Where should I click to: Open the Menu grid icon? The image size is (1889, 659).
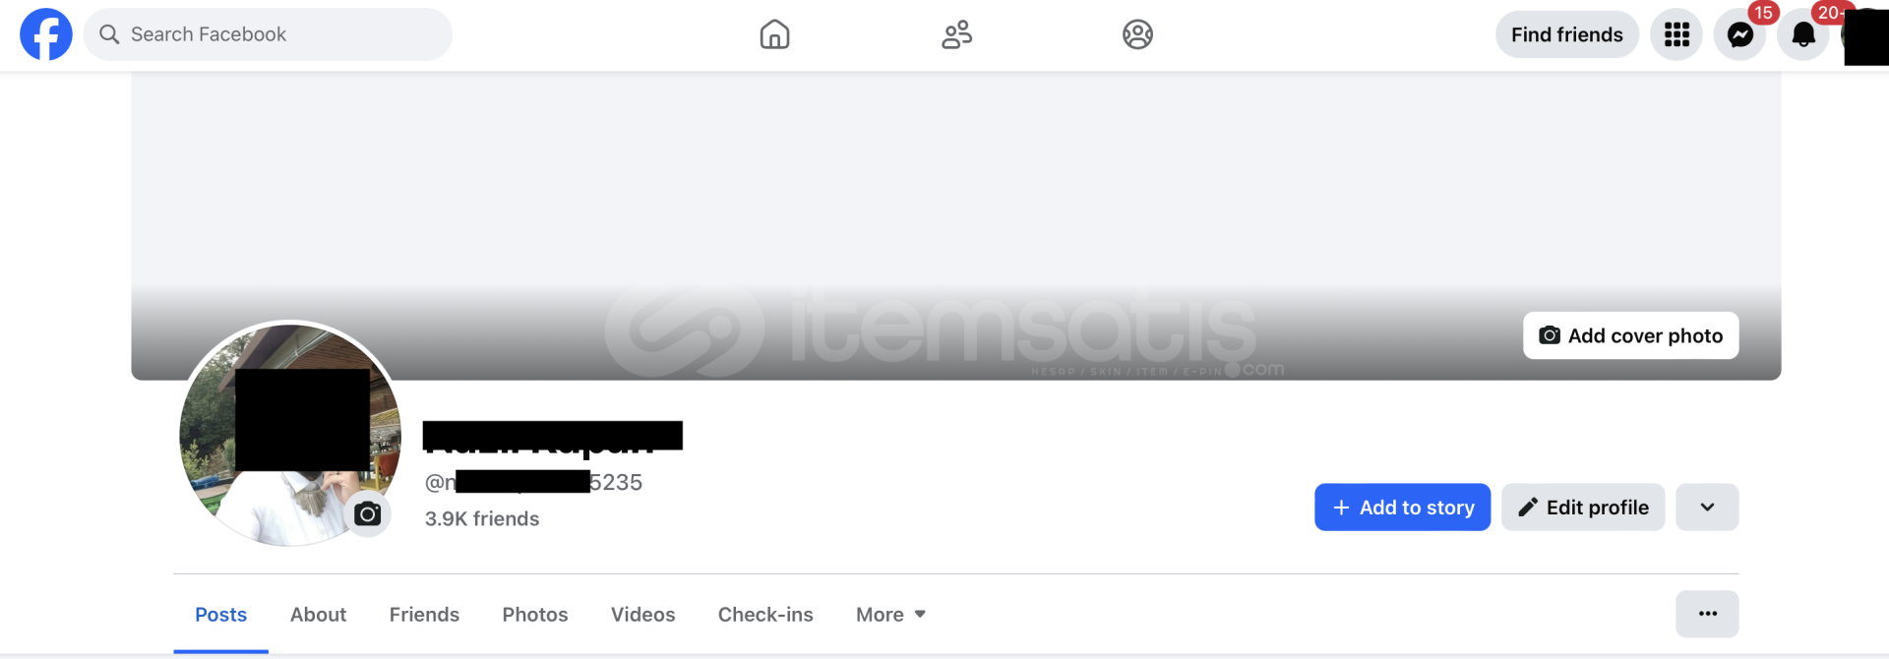click(x=1676, y=34)
